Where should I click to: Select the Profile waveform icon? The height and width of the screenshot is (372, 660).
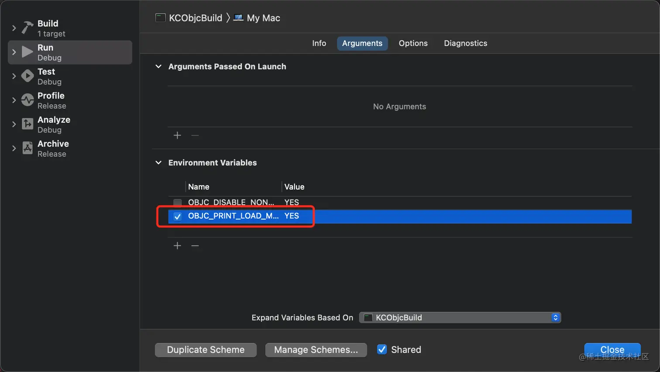pos(27,100)
